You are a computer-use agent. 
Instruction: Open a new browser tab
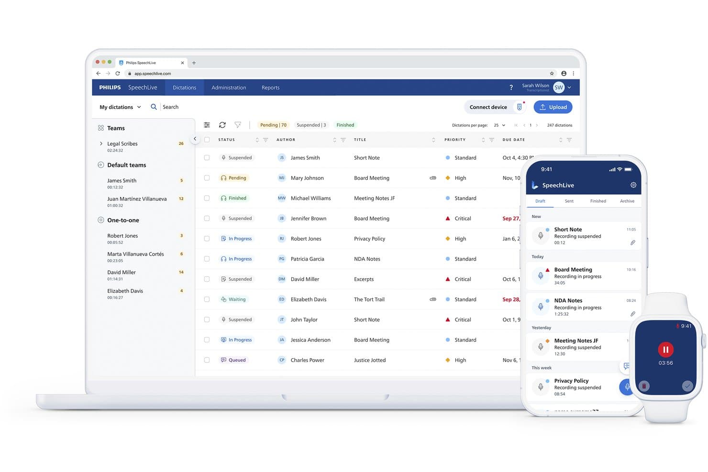click(x=194, y=63)
